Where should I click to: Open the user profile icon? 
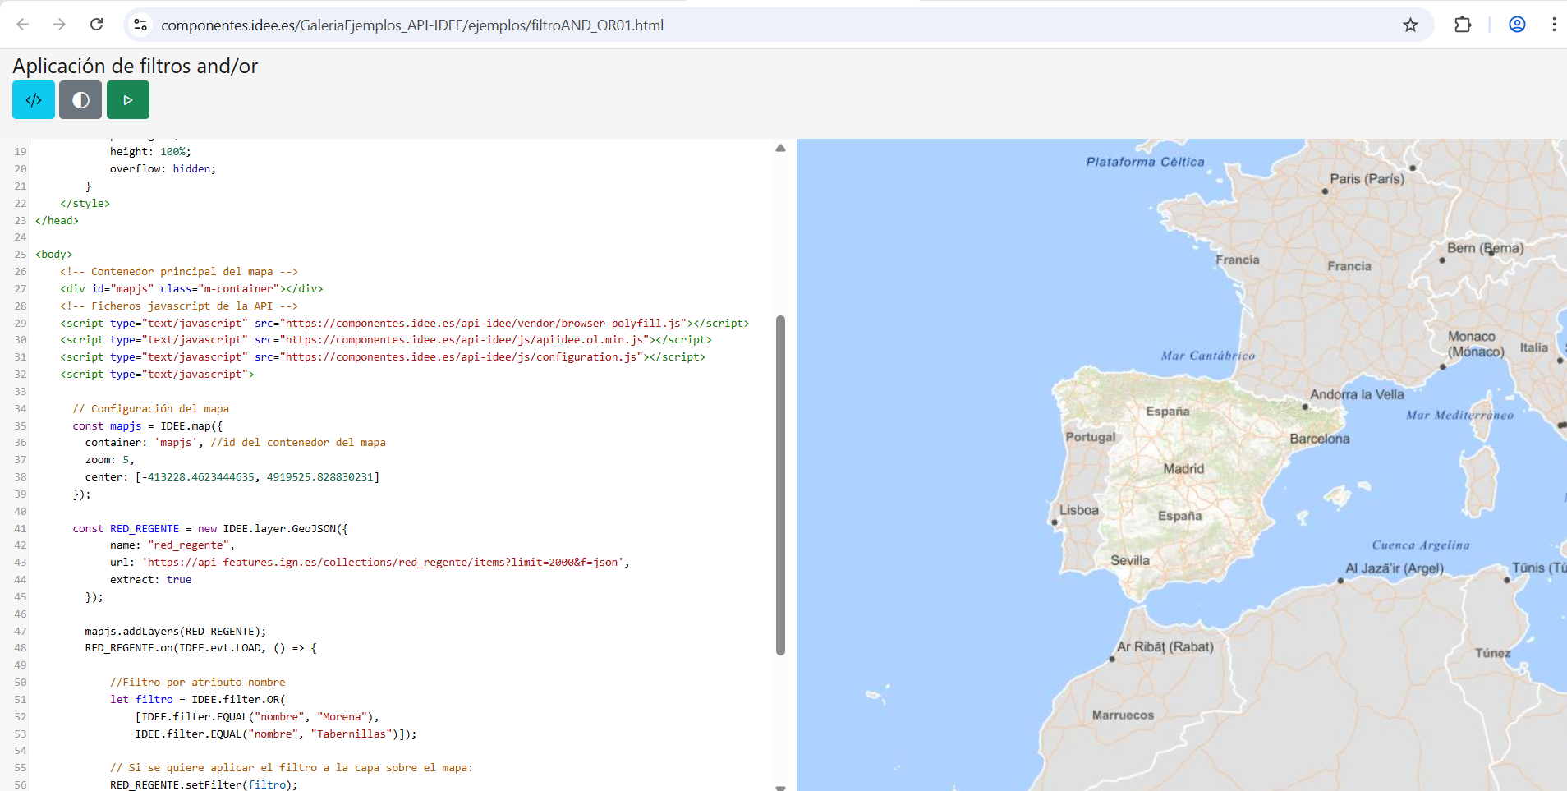pyautogui.click(x=1517, y=25)
